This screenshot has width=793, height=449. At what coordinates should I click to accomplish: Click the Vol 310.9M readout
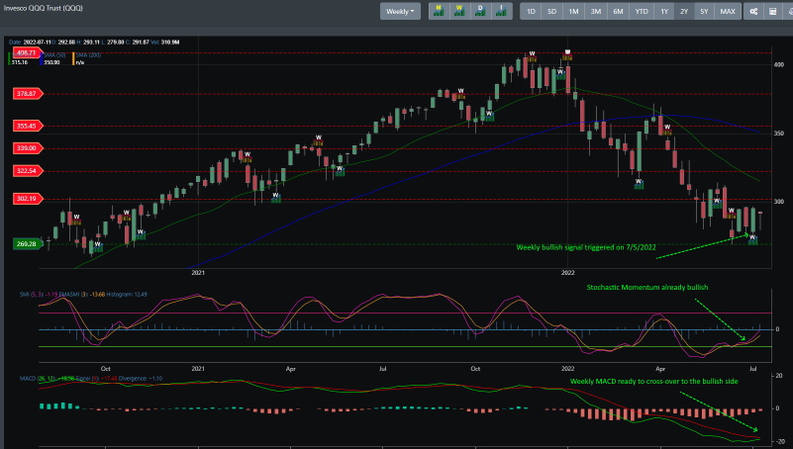point(165,42)
